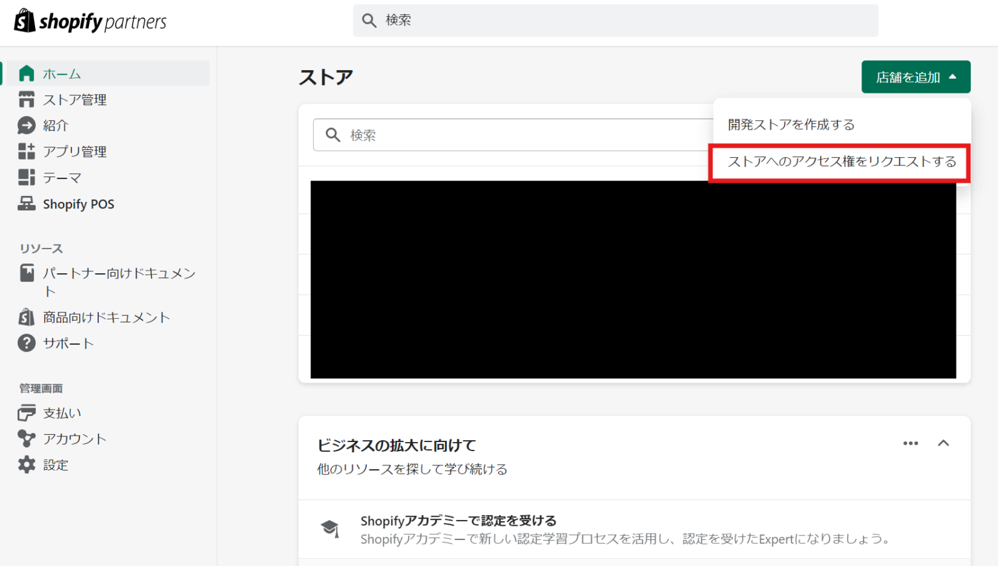Click the top global 検索 search field

click(615, 21)
